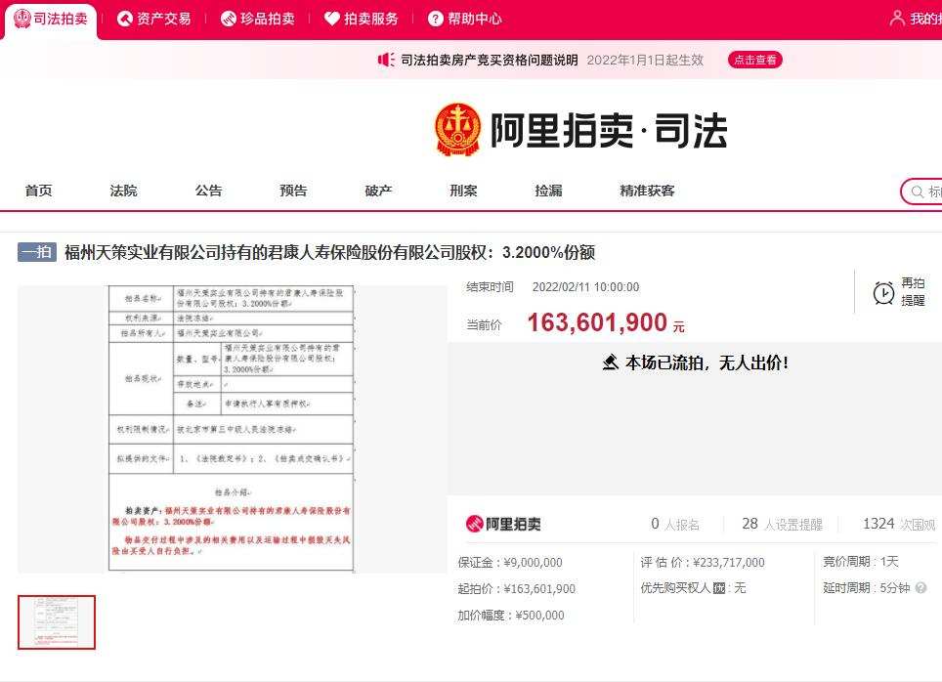This screenshot has width=942, height=682.
Task: Click the 阿里拍卖·司法 court emblem logo
Action: pyautogui.click(x=457, y=129)
